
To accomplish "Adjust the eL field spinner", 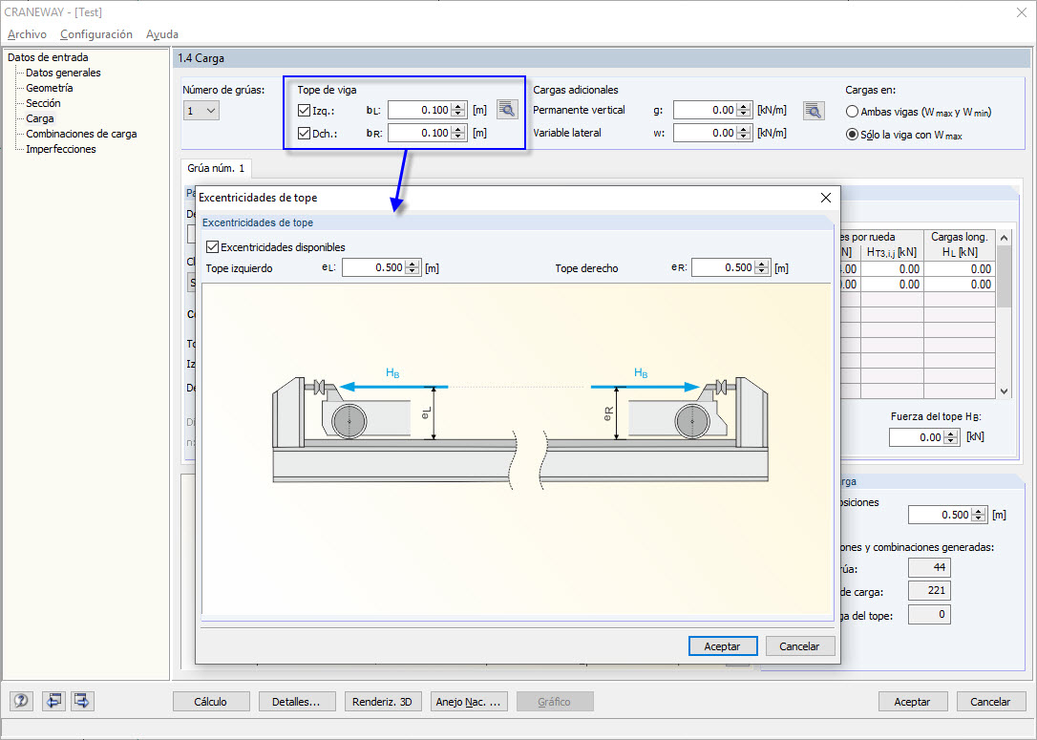I will click(413, 267).
